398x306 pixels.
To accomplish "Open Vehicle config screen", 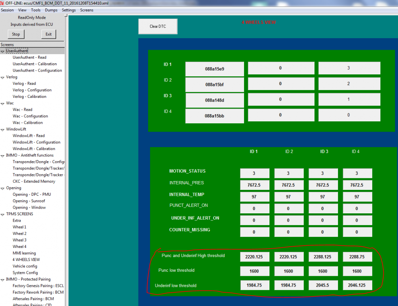I will tap(25, 266).
